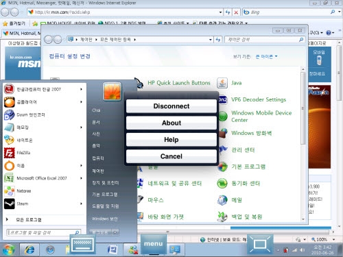The width and height of the screenshot is (343, 257).
Task: Show the on-screen keyboard overlay icon
Action: pos(82,244)
